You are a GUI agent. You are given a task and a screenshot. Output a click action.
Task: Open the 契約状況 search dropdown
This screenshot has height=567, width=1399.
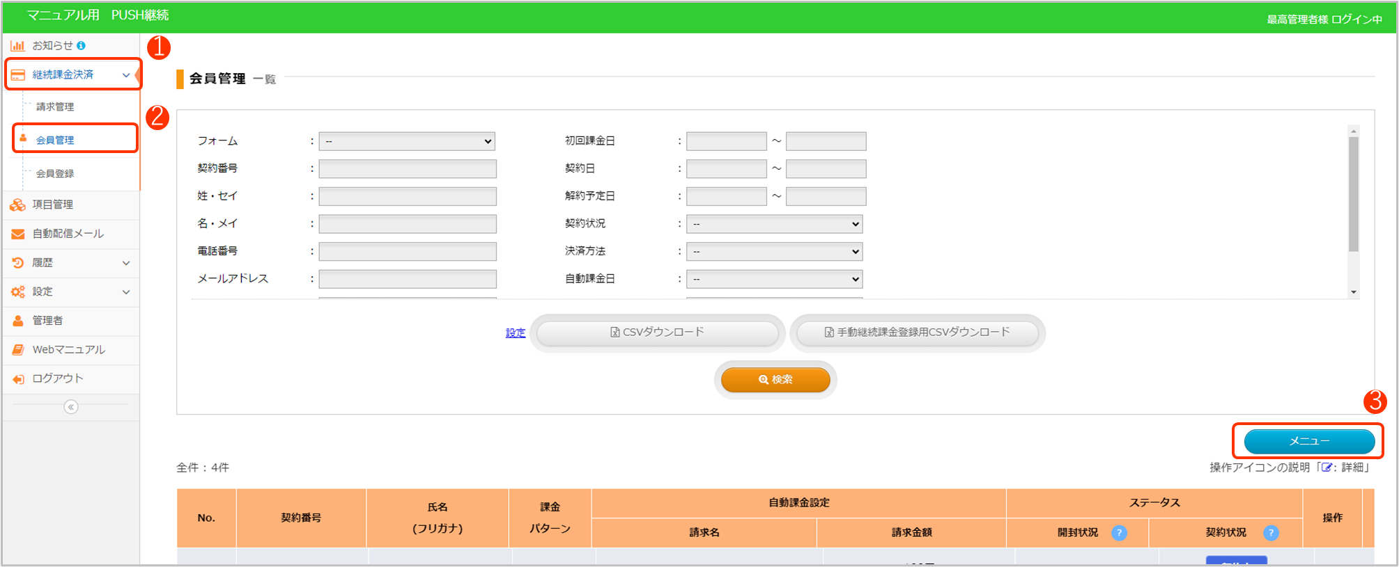pos(774,224)
